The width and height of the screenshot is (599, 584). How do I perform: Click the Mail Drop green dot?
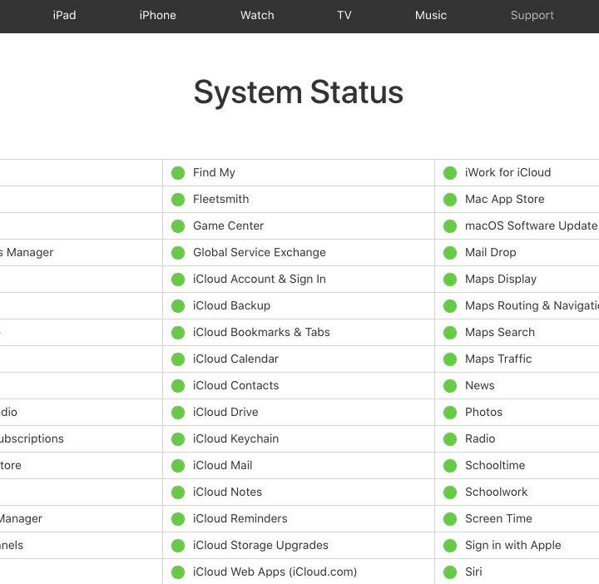(450, 253)
